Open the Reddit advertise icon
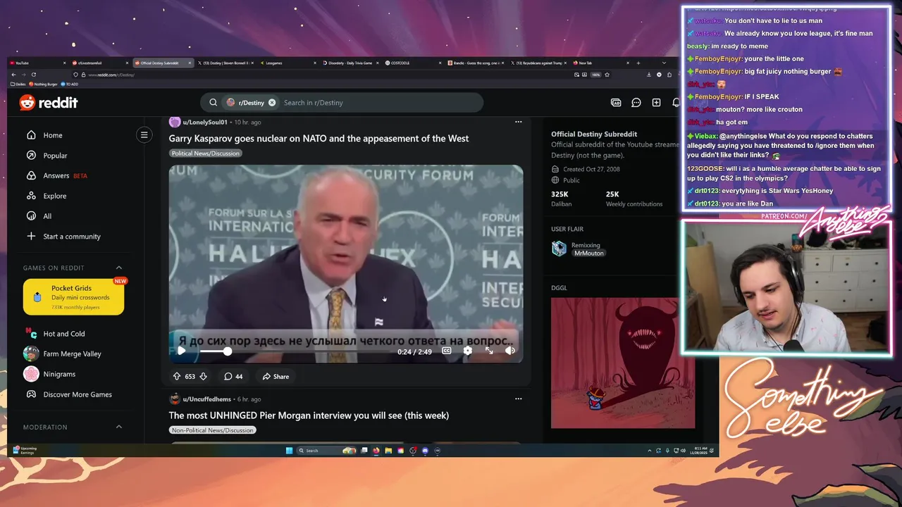The height and width of the screenshot is (507, 902). [x=616, y=103]
